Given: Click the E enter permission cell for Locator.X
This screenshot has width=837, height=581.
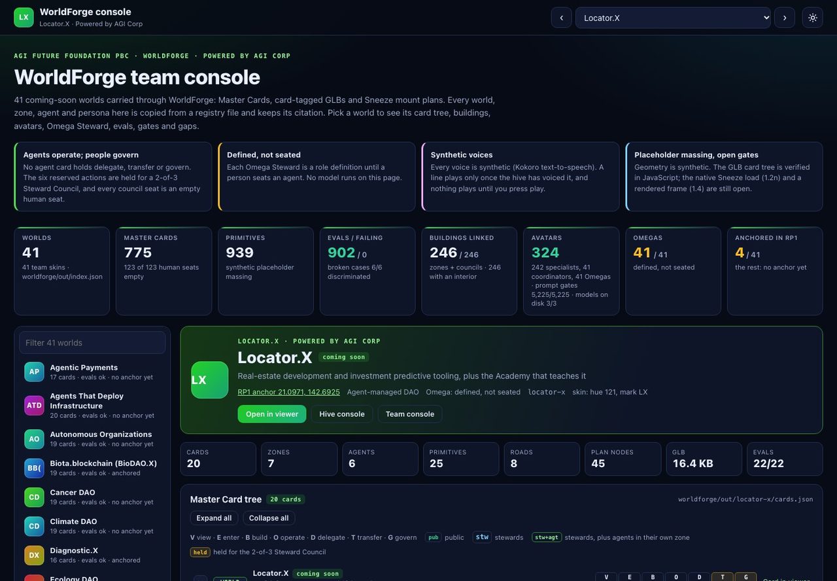Looking at the screenshot, I should tap(630, 577).
